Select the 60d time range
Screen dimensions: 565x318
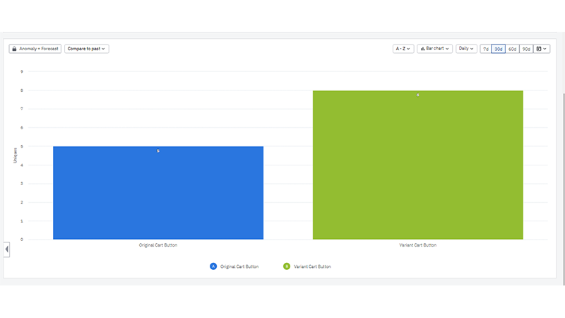click(x=512, y=49)
